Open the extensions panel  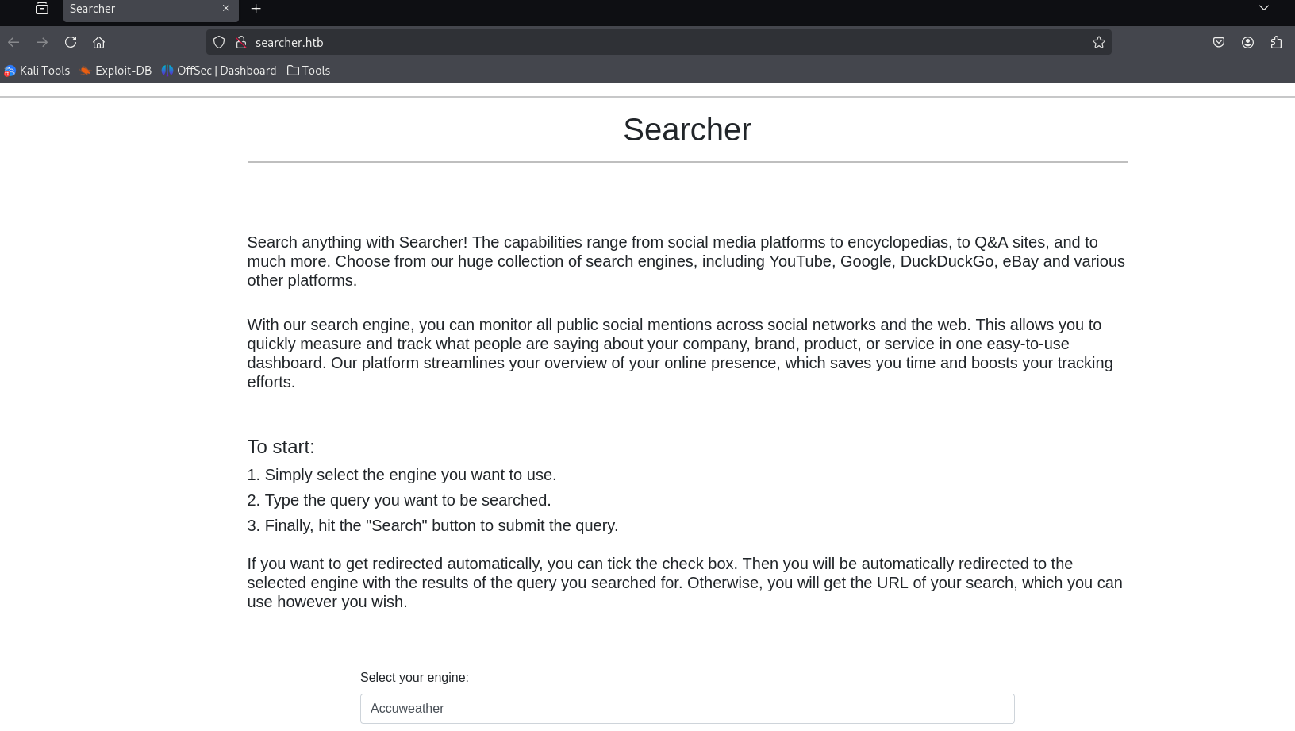[x=1276, y=42]
